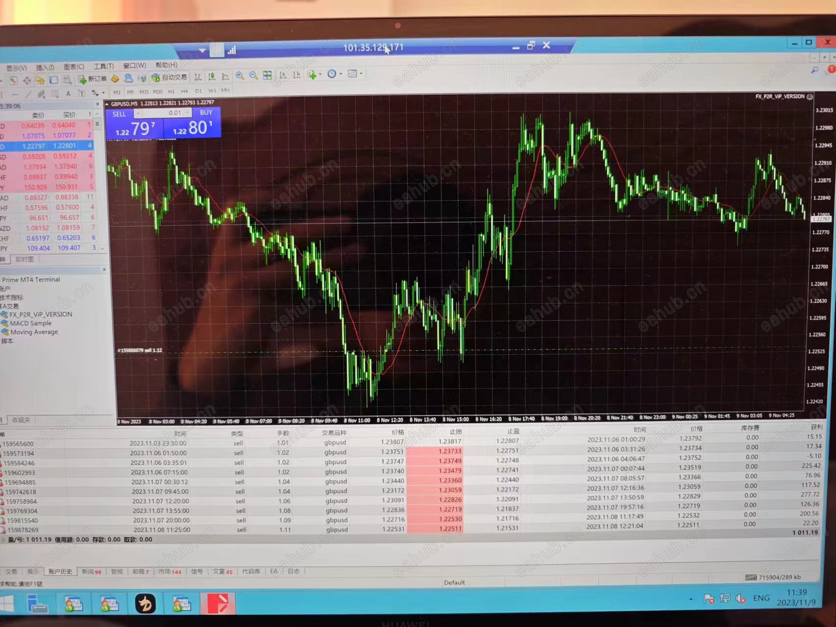This screenshot has height=627, width=836.
Task: Select the Fibonacci retracement tool
Action: [x=55, y=94]
